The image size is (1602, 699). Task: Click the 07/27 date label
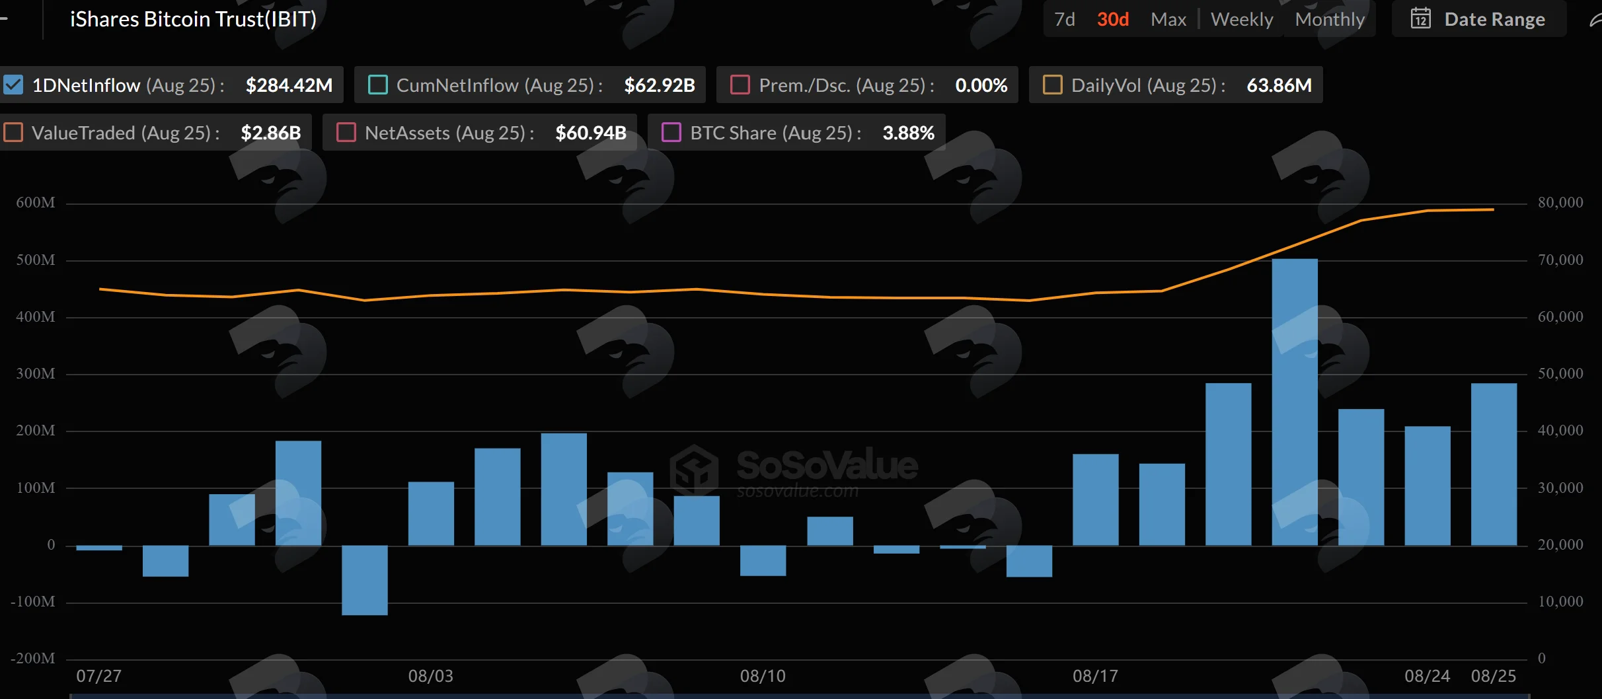click(x=98, y=676)
